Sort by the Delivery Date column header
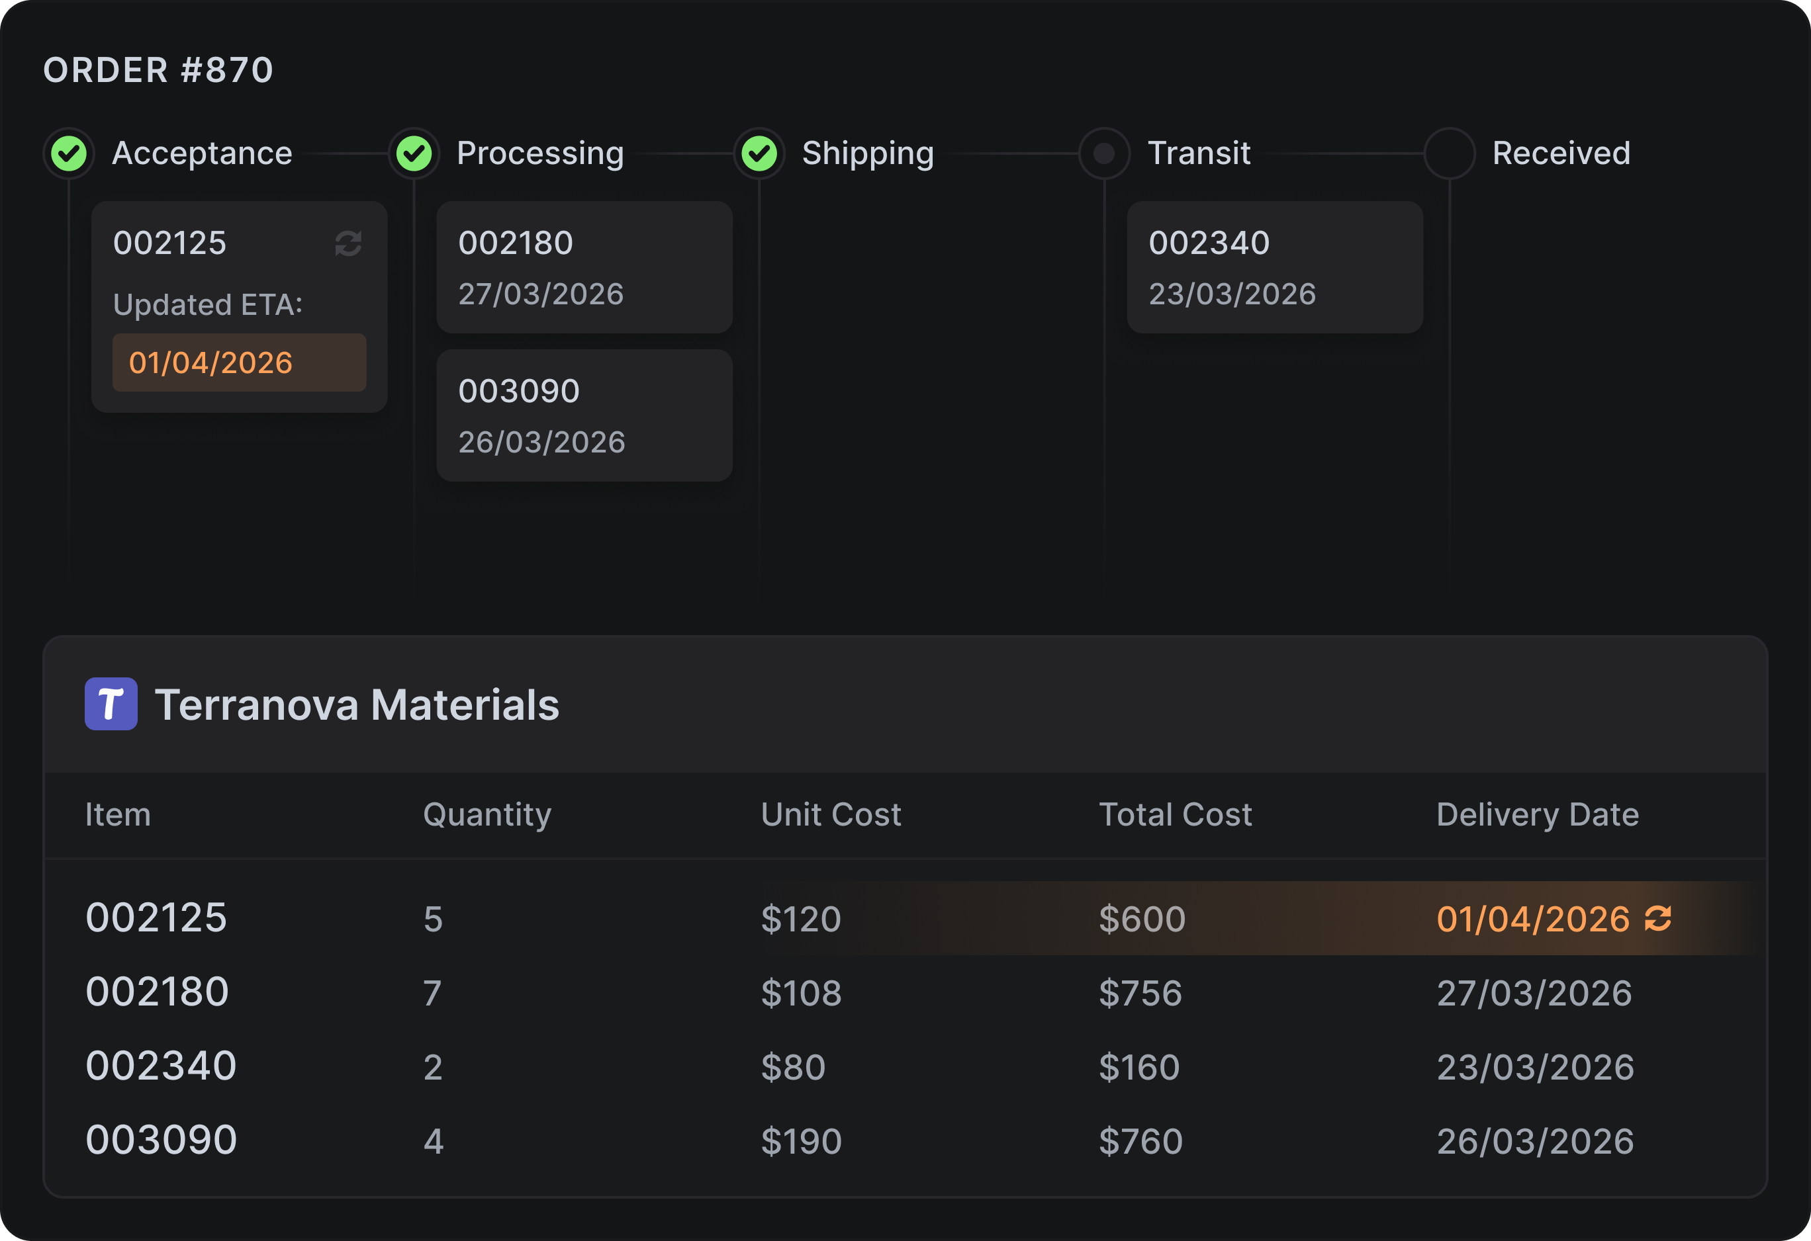The image size is (1811, 1241). pos(1537,814)
